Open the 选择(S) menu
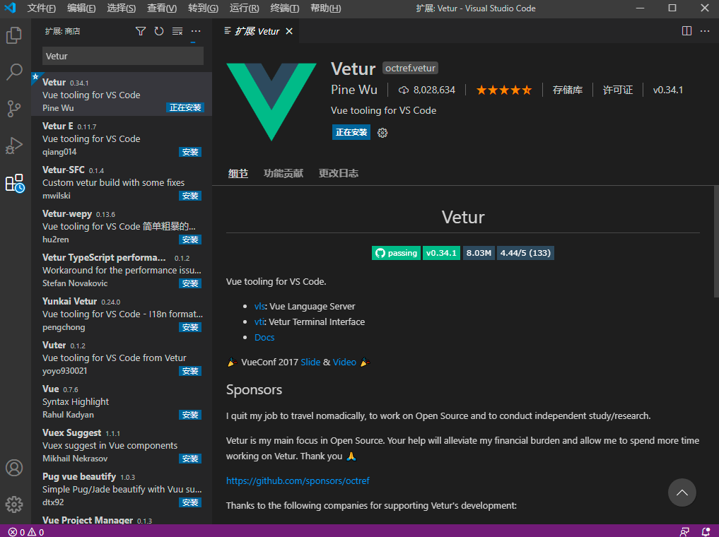Screen dimensions: 719x537 tap(121, 8)
